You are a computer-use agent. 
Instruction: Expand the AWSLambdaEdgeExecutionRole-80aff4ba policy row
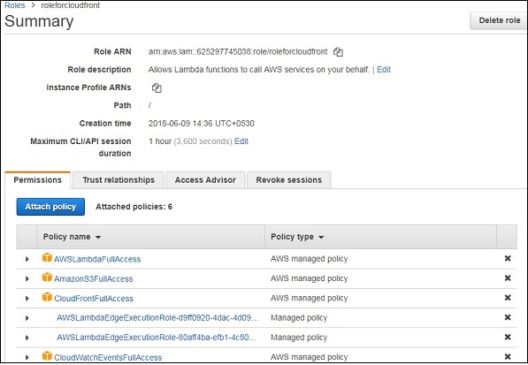coord(27,338)
